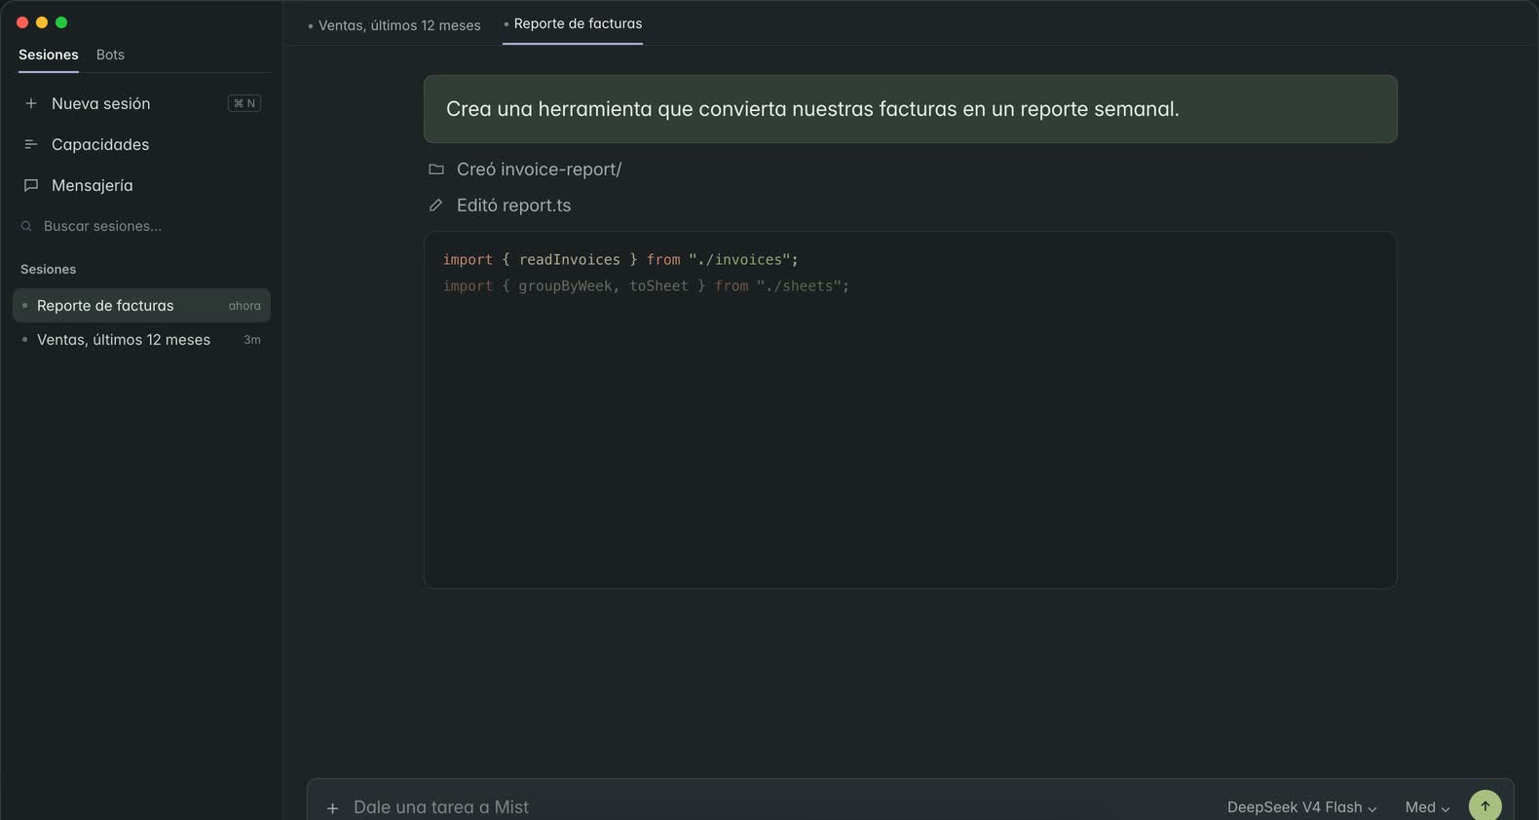This screenshot has width=1539, height=820.
Task: Send the task with the green arrow button
Action: click(x=1485, y=805)
